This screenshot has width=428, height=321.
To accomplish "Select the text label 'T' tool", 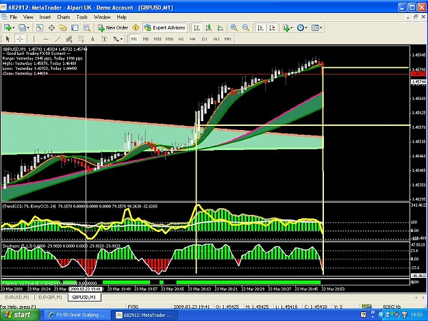I will (104, 39).
